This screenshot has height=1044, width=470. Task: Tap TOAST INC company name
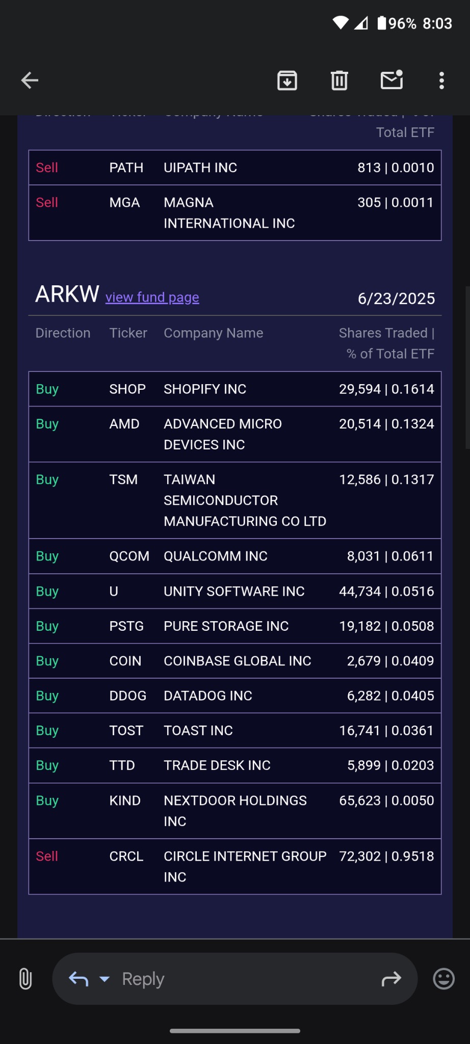tap(198, 731)
